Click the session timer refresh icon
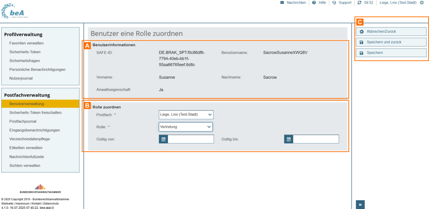The width and height of the screenshot is (429, 209). (359, 3)
